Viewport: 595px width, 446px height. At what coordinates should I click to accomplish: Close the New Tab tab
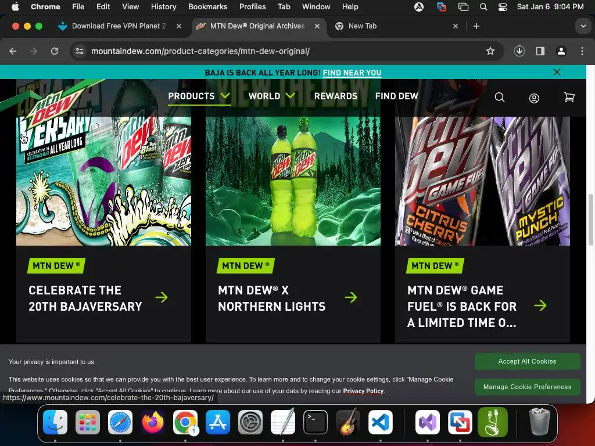point(456,26)
